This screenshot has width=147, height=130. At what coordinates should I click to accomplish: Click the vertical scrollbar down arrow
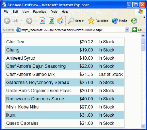(143, 126)
